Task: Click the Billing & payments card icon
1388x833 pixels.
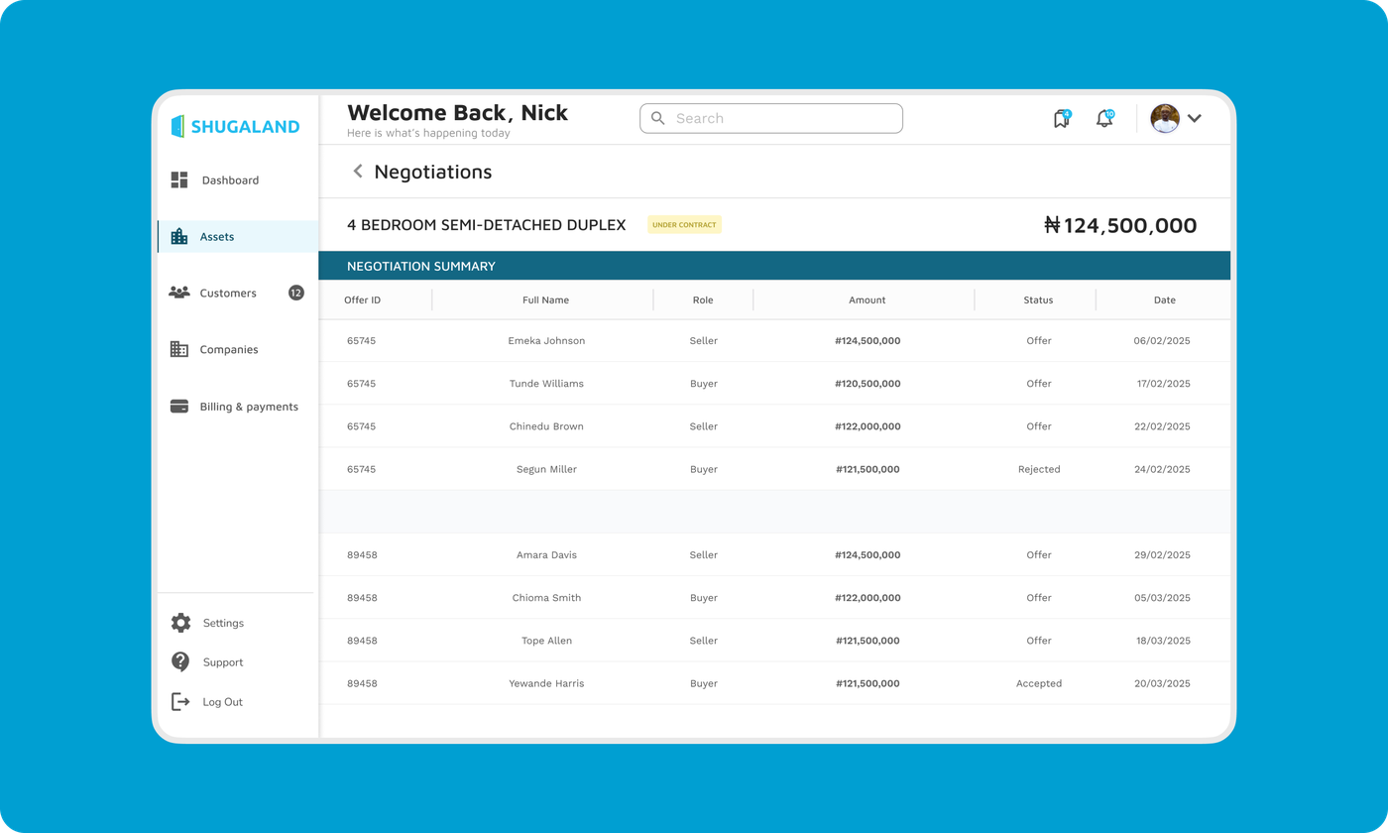Action: pyautogui.click(x=179, y=407)
